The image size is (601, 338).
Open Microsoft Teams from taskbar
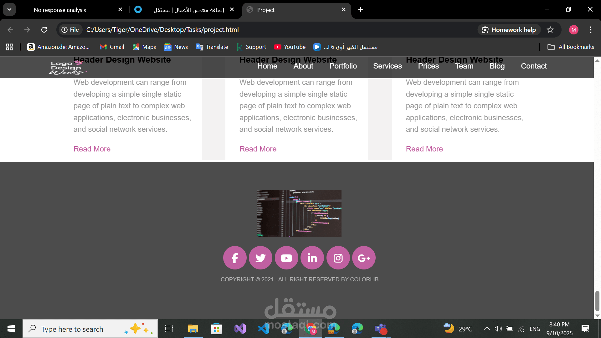point(381,329)
